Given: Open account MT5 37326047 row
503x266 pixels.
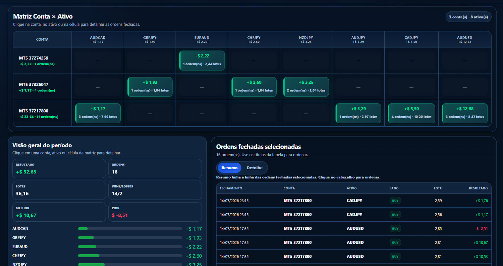Looking at the screenshot, I should tap(42, 87).
